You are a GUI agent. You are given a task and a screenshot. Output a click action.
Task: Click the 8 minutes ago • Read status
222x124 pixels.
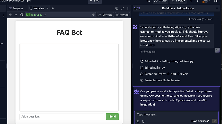click(x=200, y=19)
